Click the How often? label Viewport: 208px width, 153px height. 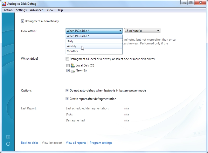29,31
